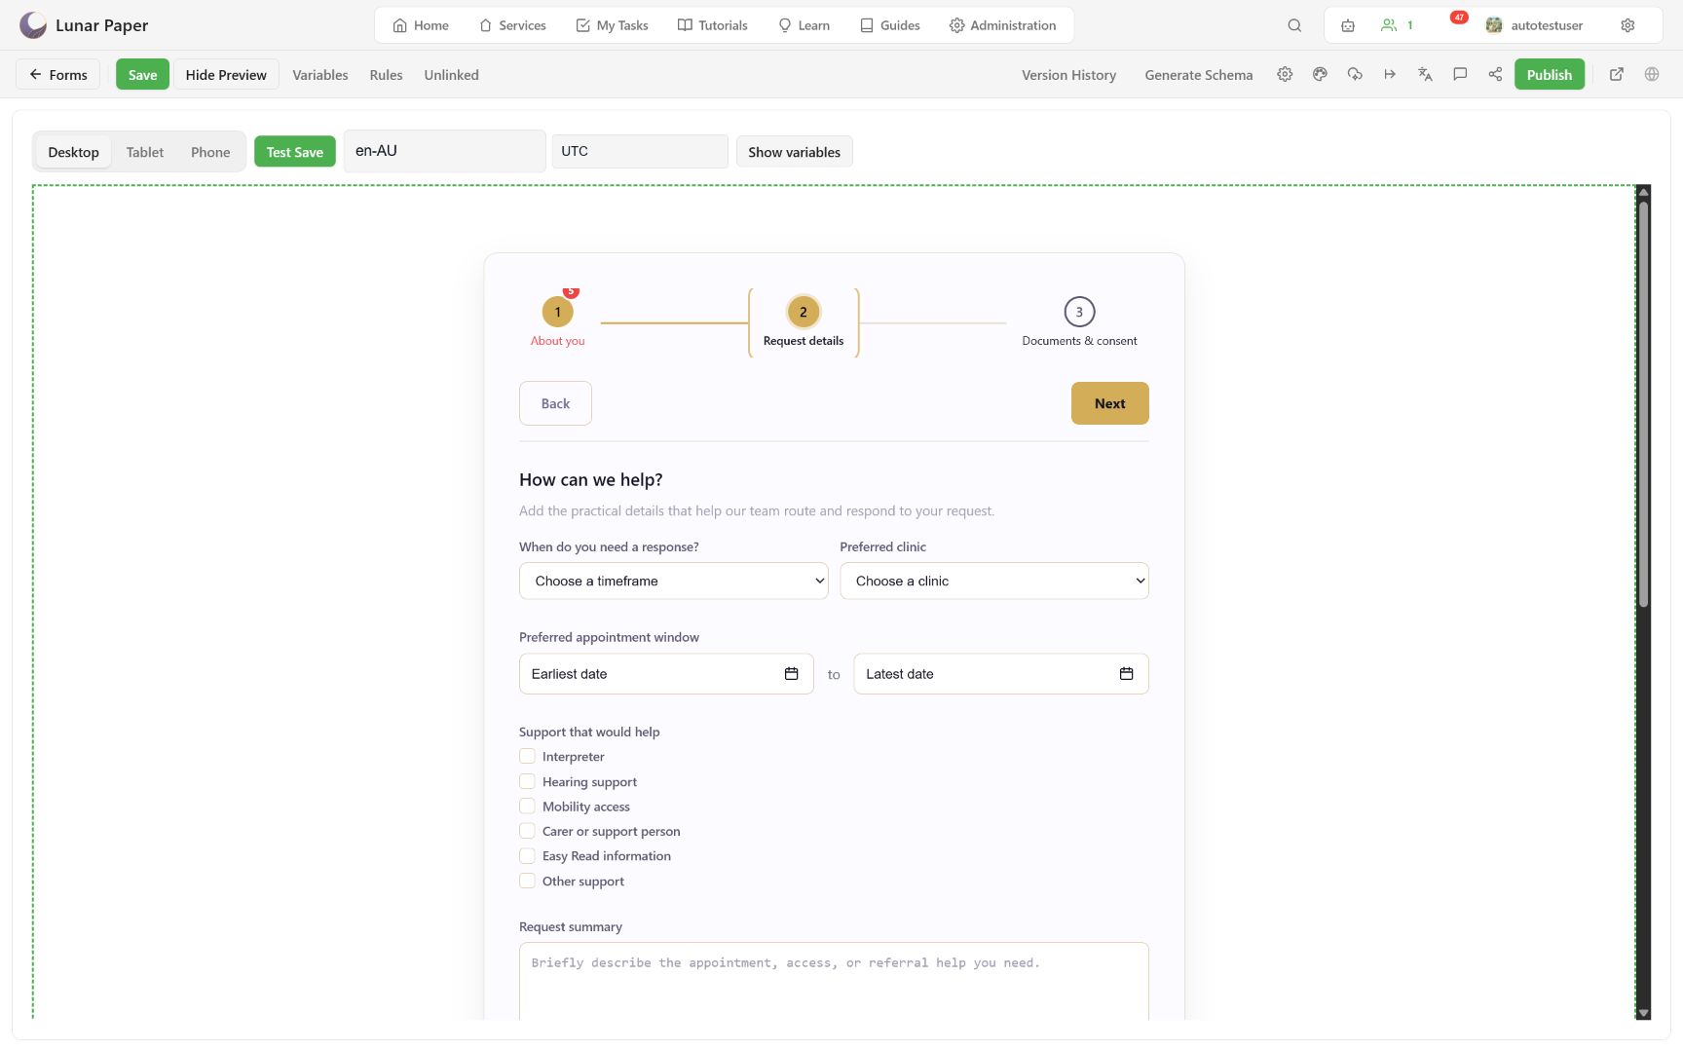Screen dimensions: 1683x1052
Task: Open the comments speech bubble icon
Action: [1460, 74]
